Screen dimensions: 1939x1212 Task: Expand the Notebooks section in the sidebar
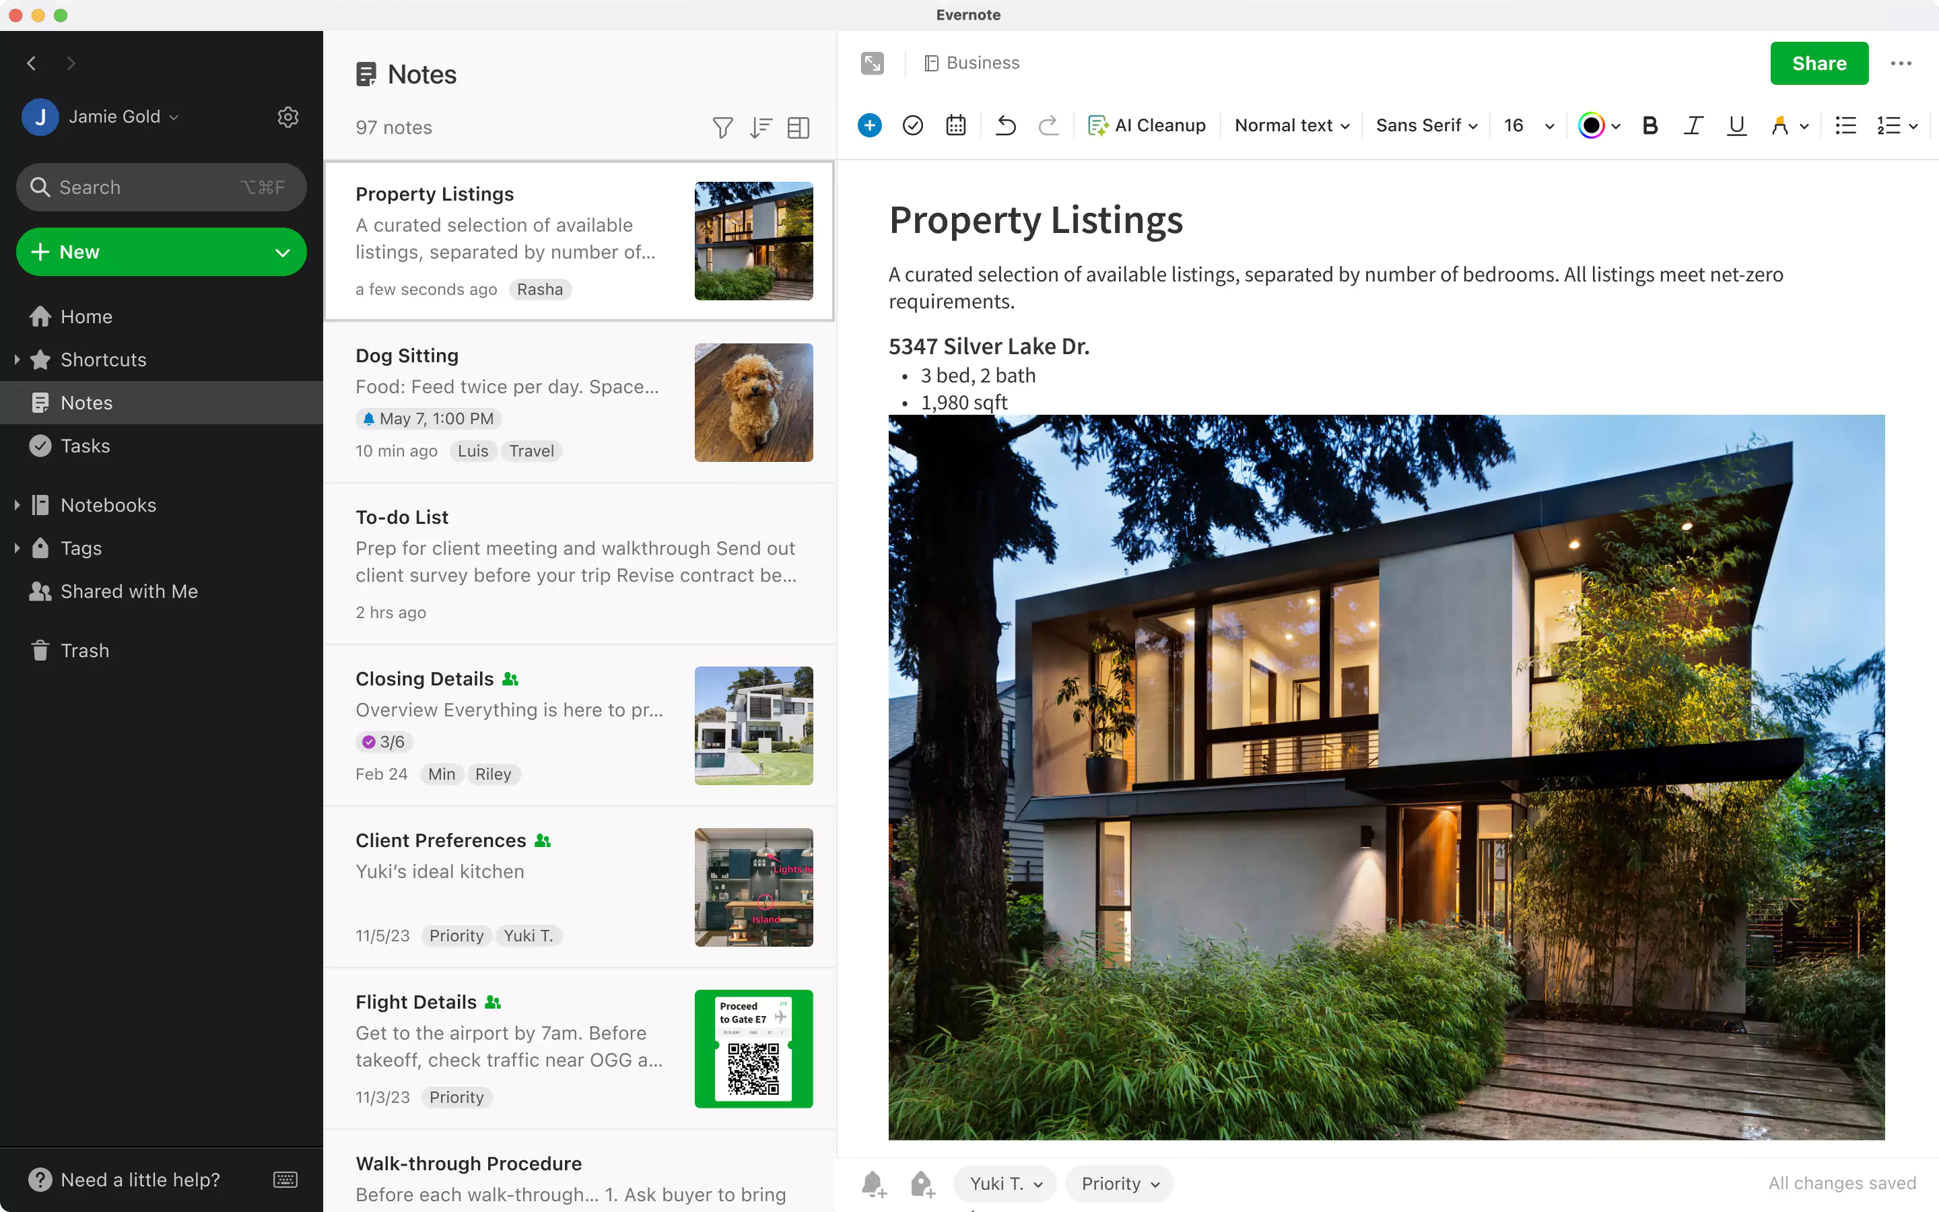pos(17,505)
